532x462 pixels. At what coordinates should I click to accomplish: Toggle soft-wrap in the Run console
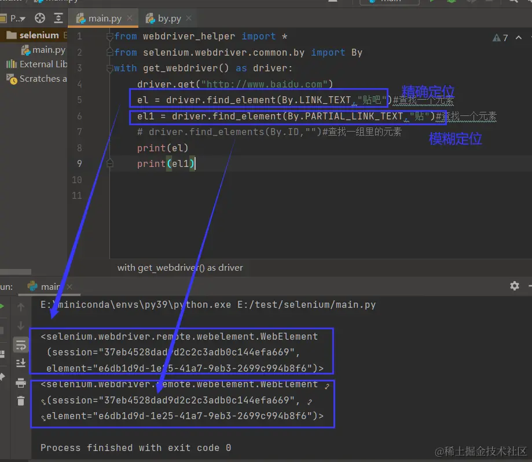(21, 345)
